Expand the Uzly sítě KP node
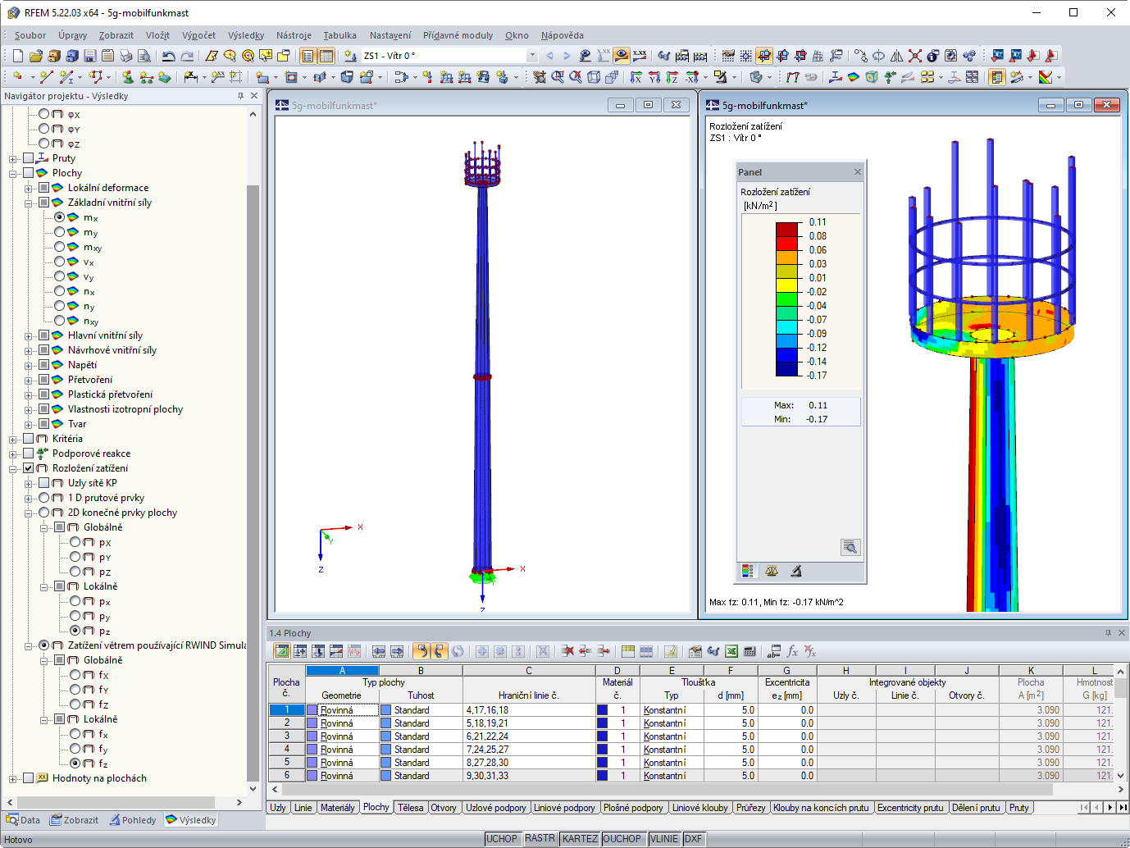The width and height of the screenshot is (1130, 848). 29,484
